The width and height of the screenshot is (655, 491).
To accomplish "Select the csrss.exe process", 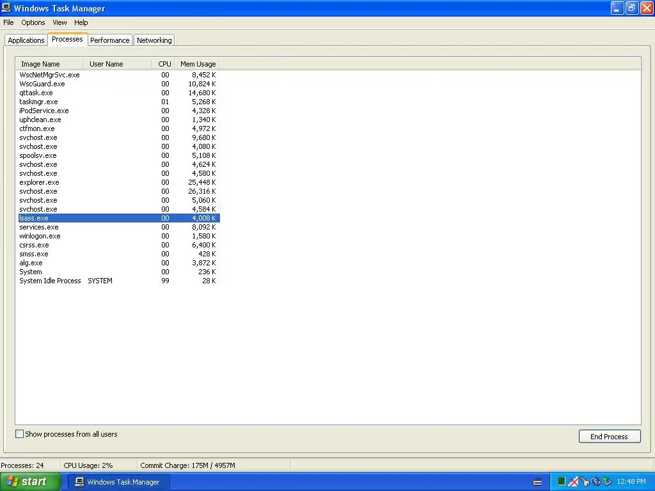I will click(x=118, y=245).
